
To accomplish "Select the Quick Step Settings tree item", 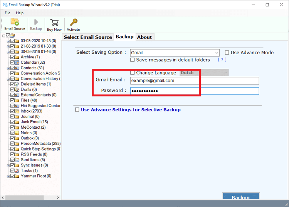I will 40,149.
